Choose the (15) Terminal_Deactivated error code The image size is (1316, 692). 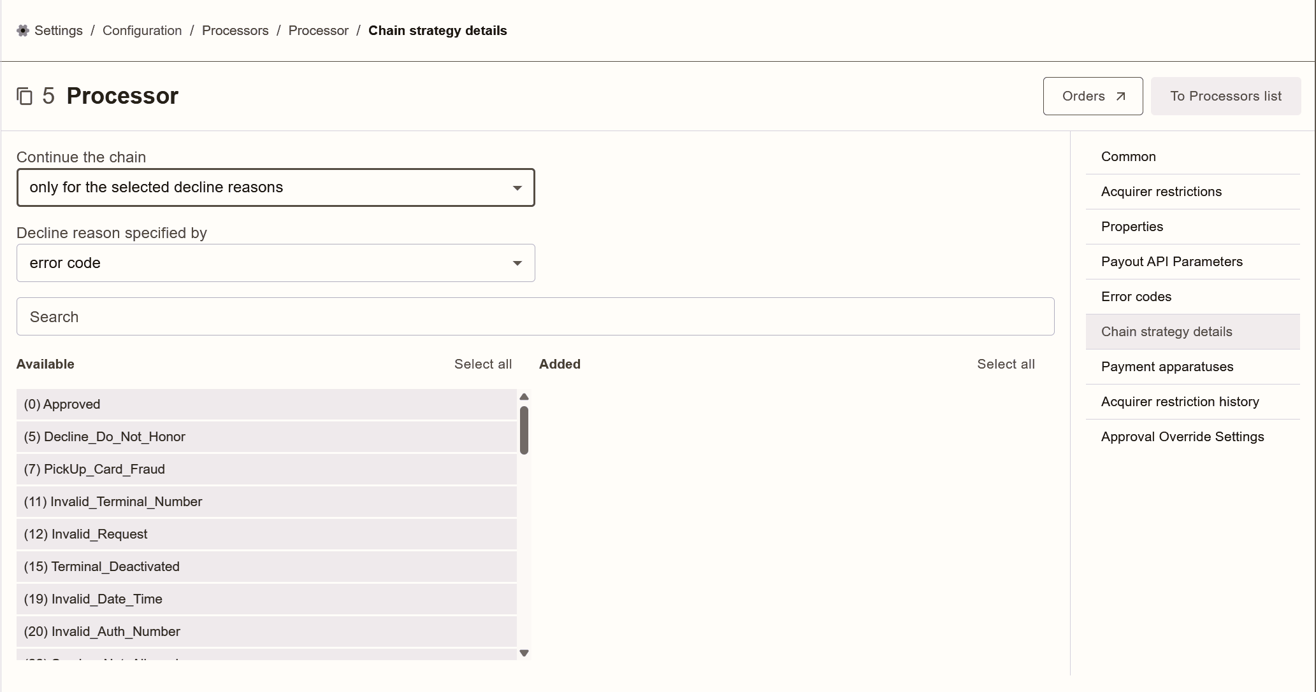point(266,567)
